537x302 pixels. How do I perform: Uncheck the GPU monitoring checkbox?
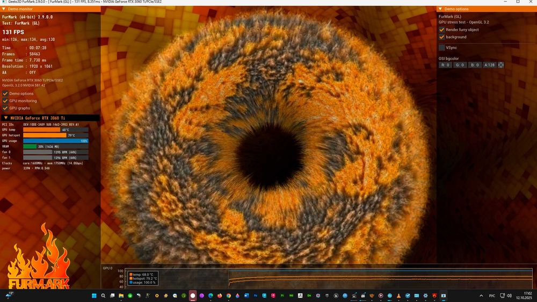(5, 101)
